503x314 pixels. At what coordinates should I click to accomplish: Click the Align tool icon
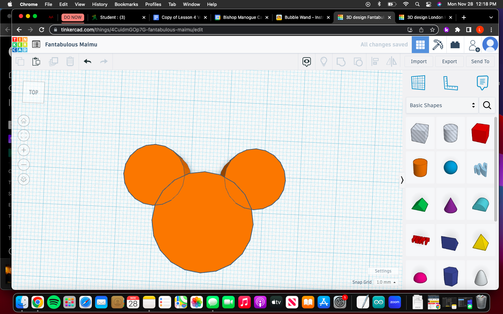click(x=375, y=62)
